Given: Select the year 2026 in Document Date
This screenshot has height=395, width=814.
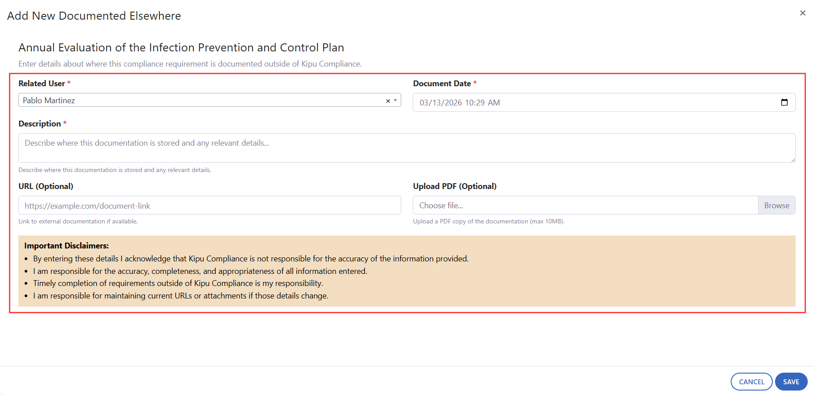Looking at the screenshot, I should click(453, 103).
